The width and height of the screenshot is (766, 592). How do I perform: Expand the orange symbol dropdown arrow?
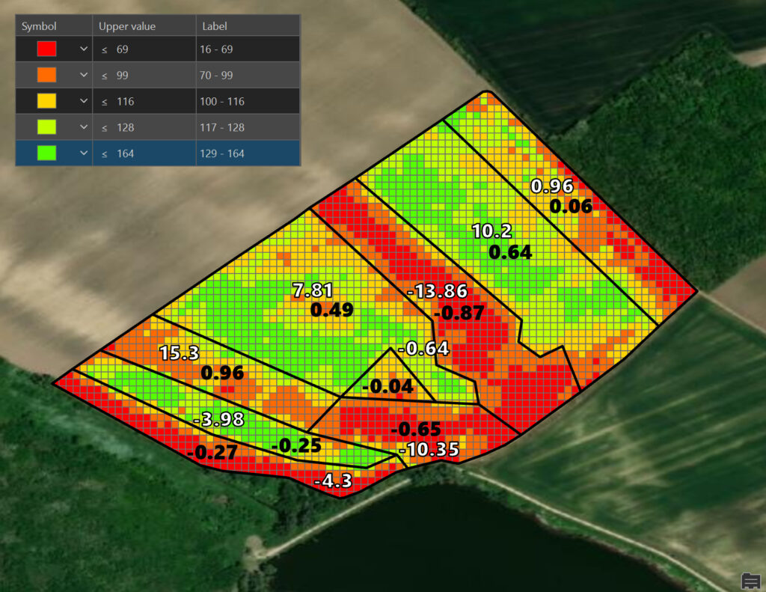click(83, 76)
